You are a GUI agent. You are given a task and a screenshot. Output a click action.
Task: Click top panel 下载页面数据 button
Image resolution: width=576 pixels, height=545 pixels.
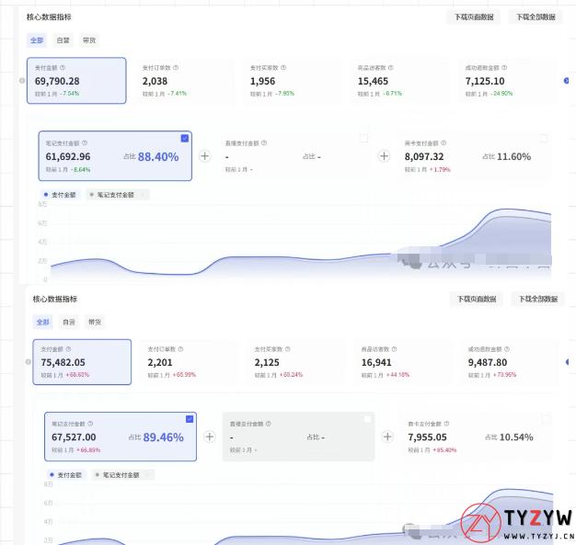(473, 17)
